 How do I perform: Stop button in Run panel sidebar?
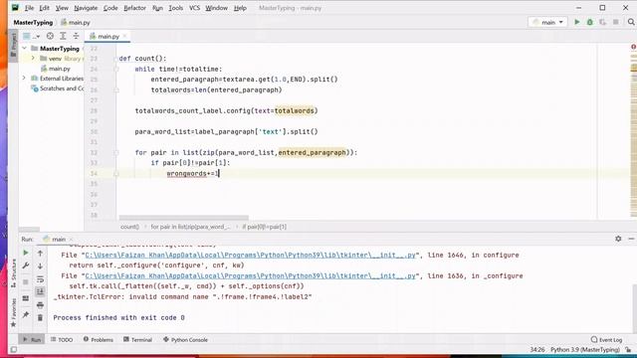[x=26, y=281]
